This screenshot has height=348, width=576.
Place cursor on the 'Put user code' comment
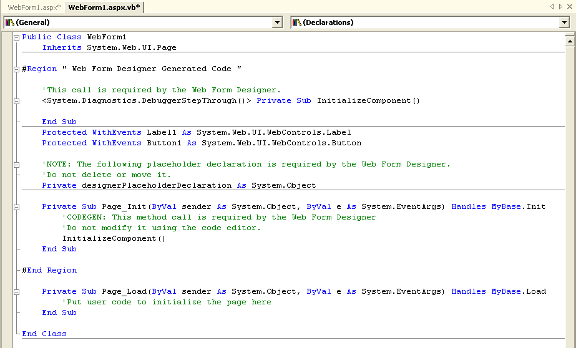point(167,302)
